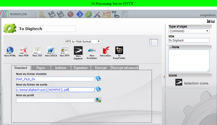Click the empty Nom du profil field

[55, 100]
